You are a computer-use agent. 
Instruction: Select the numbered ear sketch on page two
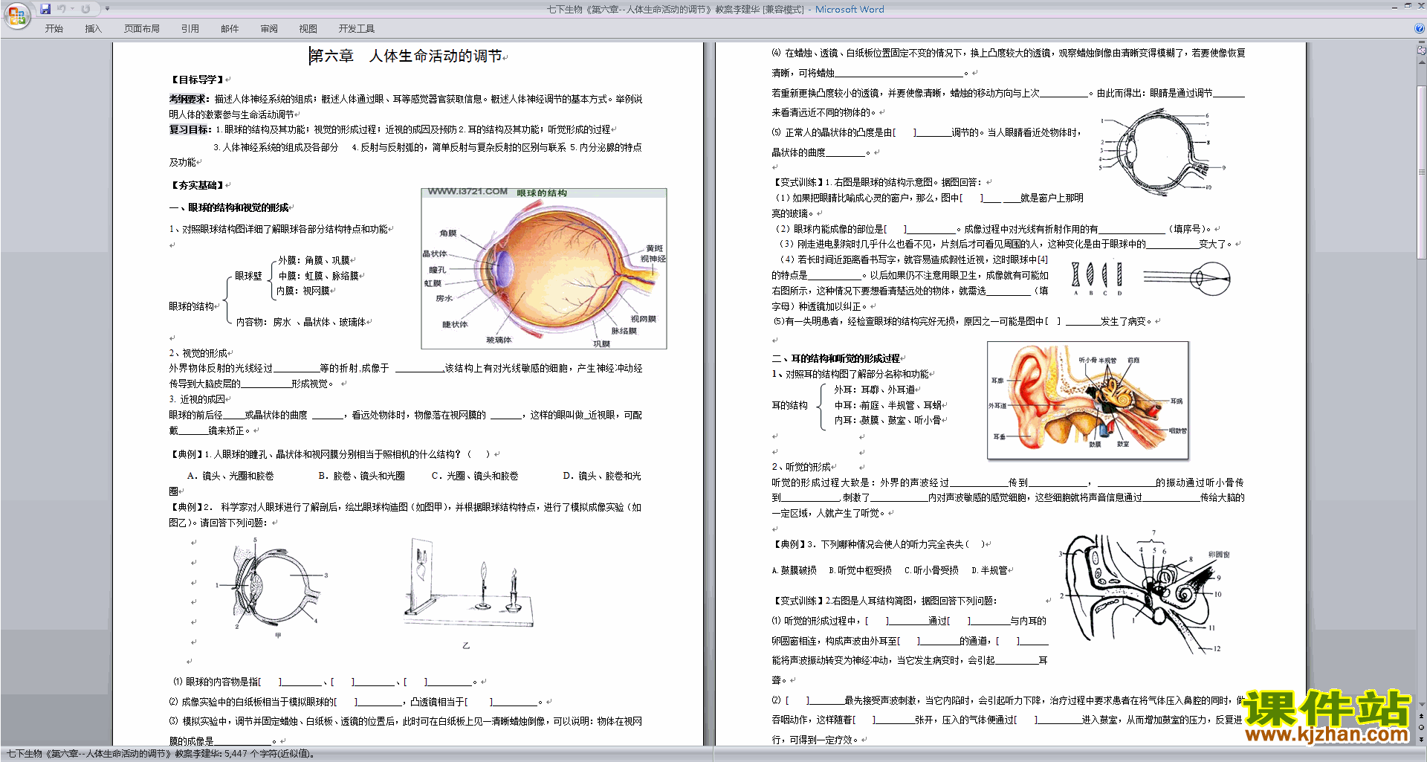pos(1143,593)
